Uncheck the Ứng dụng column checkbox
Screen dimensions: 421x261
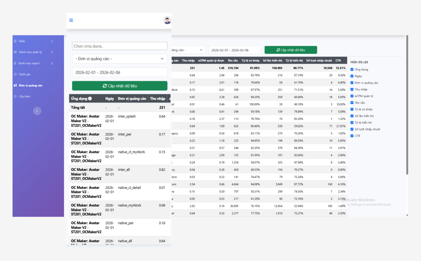point(352,69)
